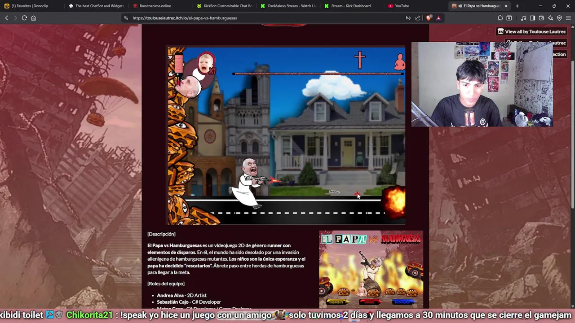Open the Brave VPN shield icon
This screenshot has width=575, height=323.
point(559,18)
